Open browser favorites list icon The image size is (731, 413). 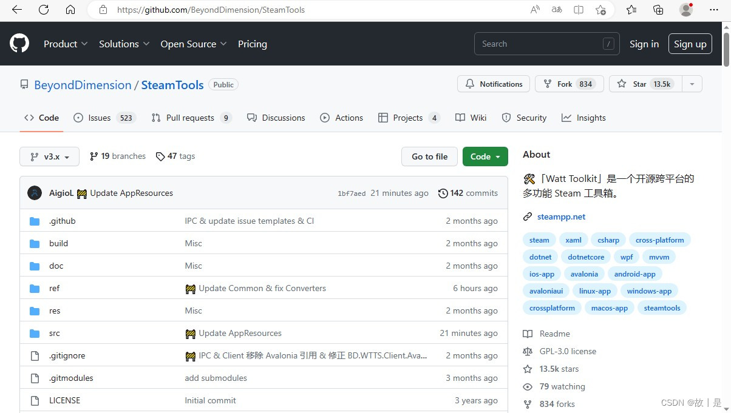click(631, 10)
